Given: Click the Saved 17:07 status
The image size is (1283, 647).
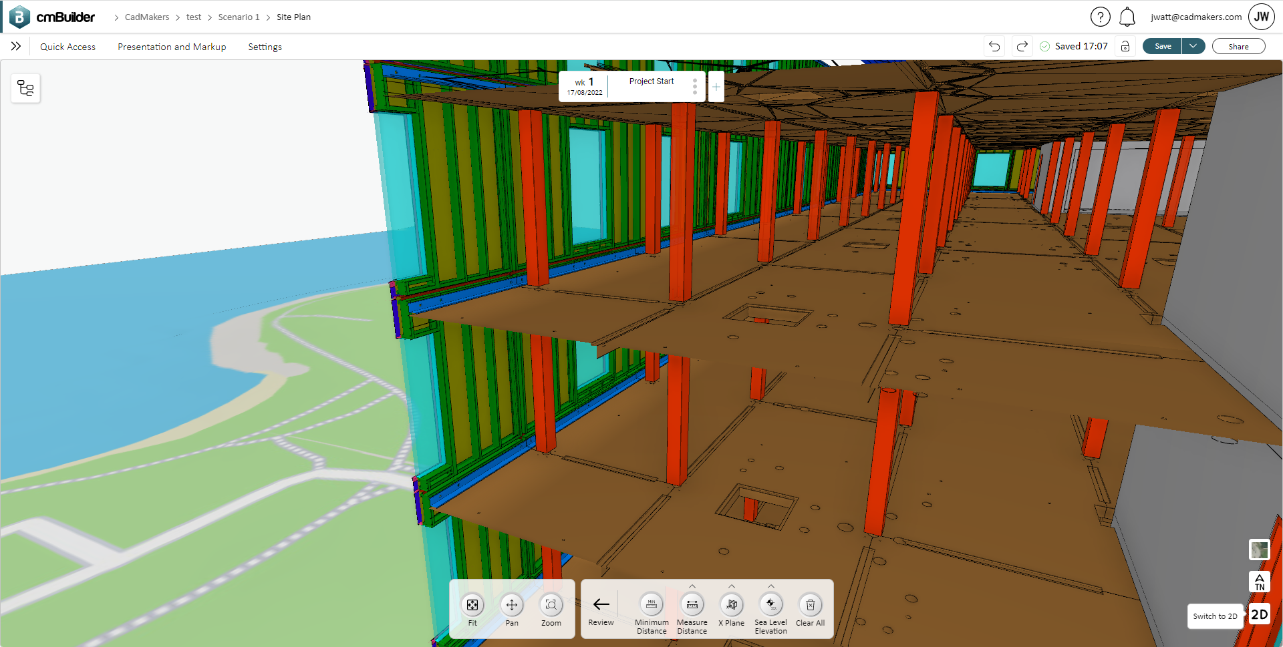Looking at the screenshot, I should 1074,46.
